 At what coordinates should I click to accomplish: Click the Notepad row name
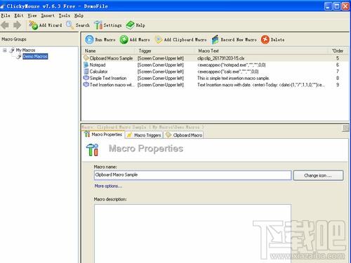tap(98, 65)
